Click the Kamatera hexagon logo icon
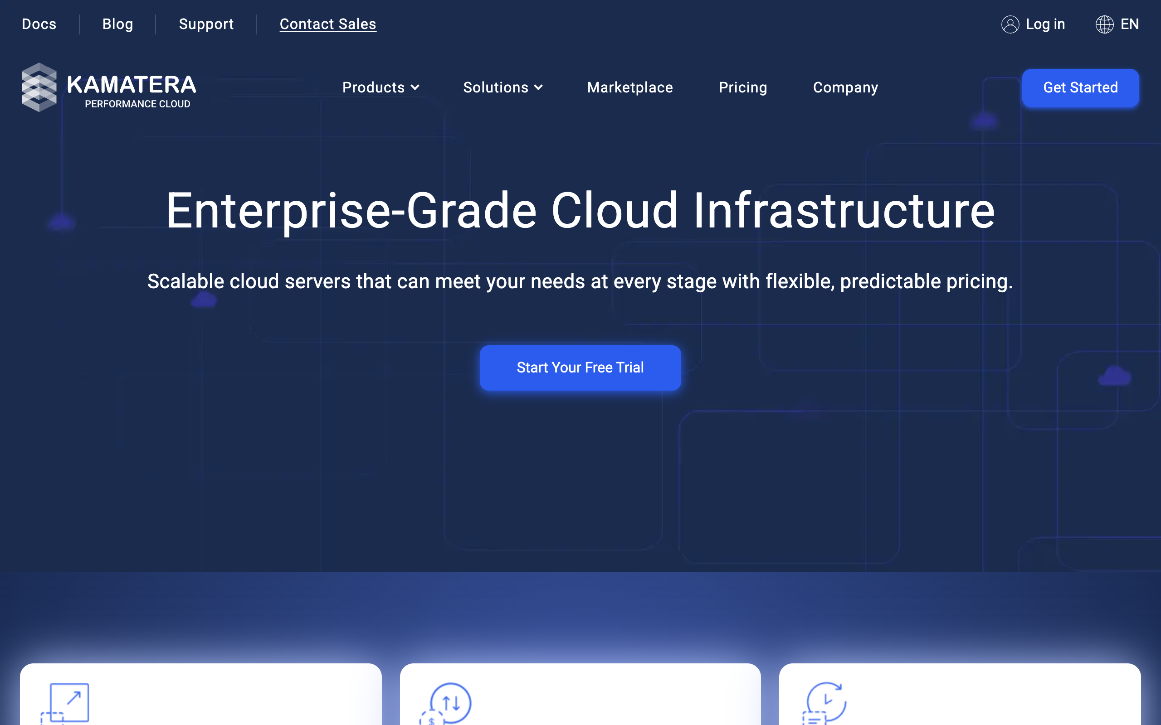The width and height of the screenshot is (1161, 725). 39,87
